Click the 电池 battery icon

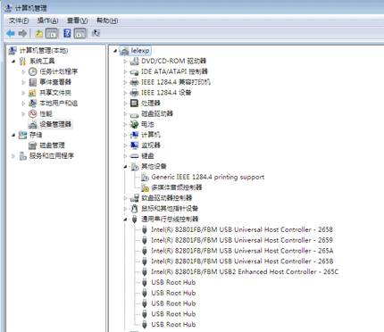pos(135,124)
